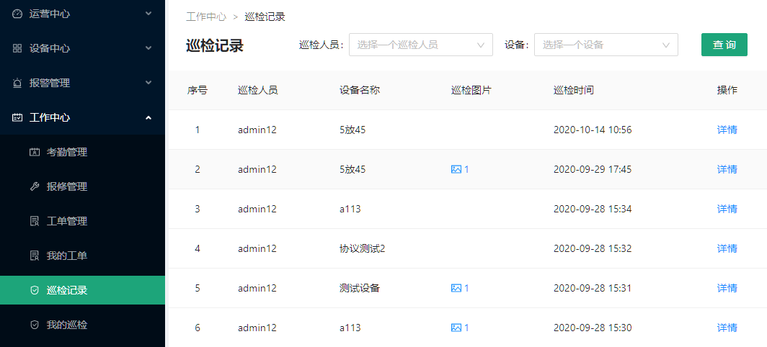
Task: Open 详情 for record number 1
Action: [x=727, y=130]
